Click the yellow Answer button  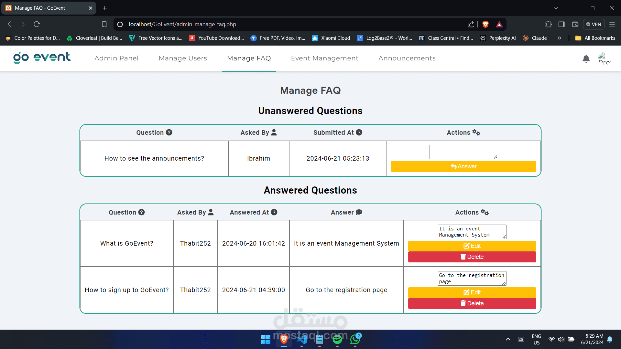pyautogui.click(x=463, y=166)
